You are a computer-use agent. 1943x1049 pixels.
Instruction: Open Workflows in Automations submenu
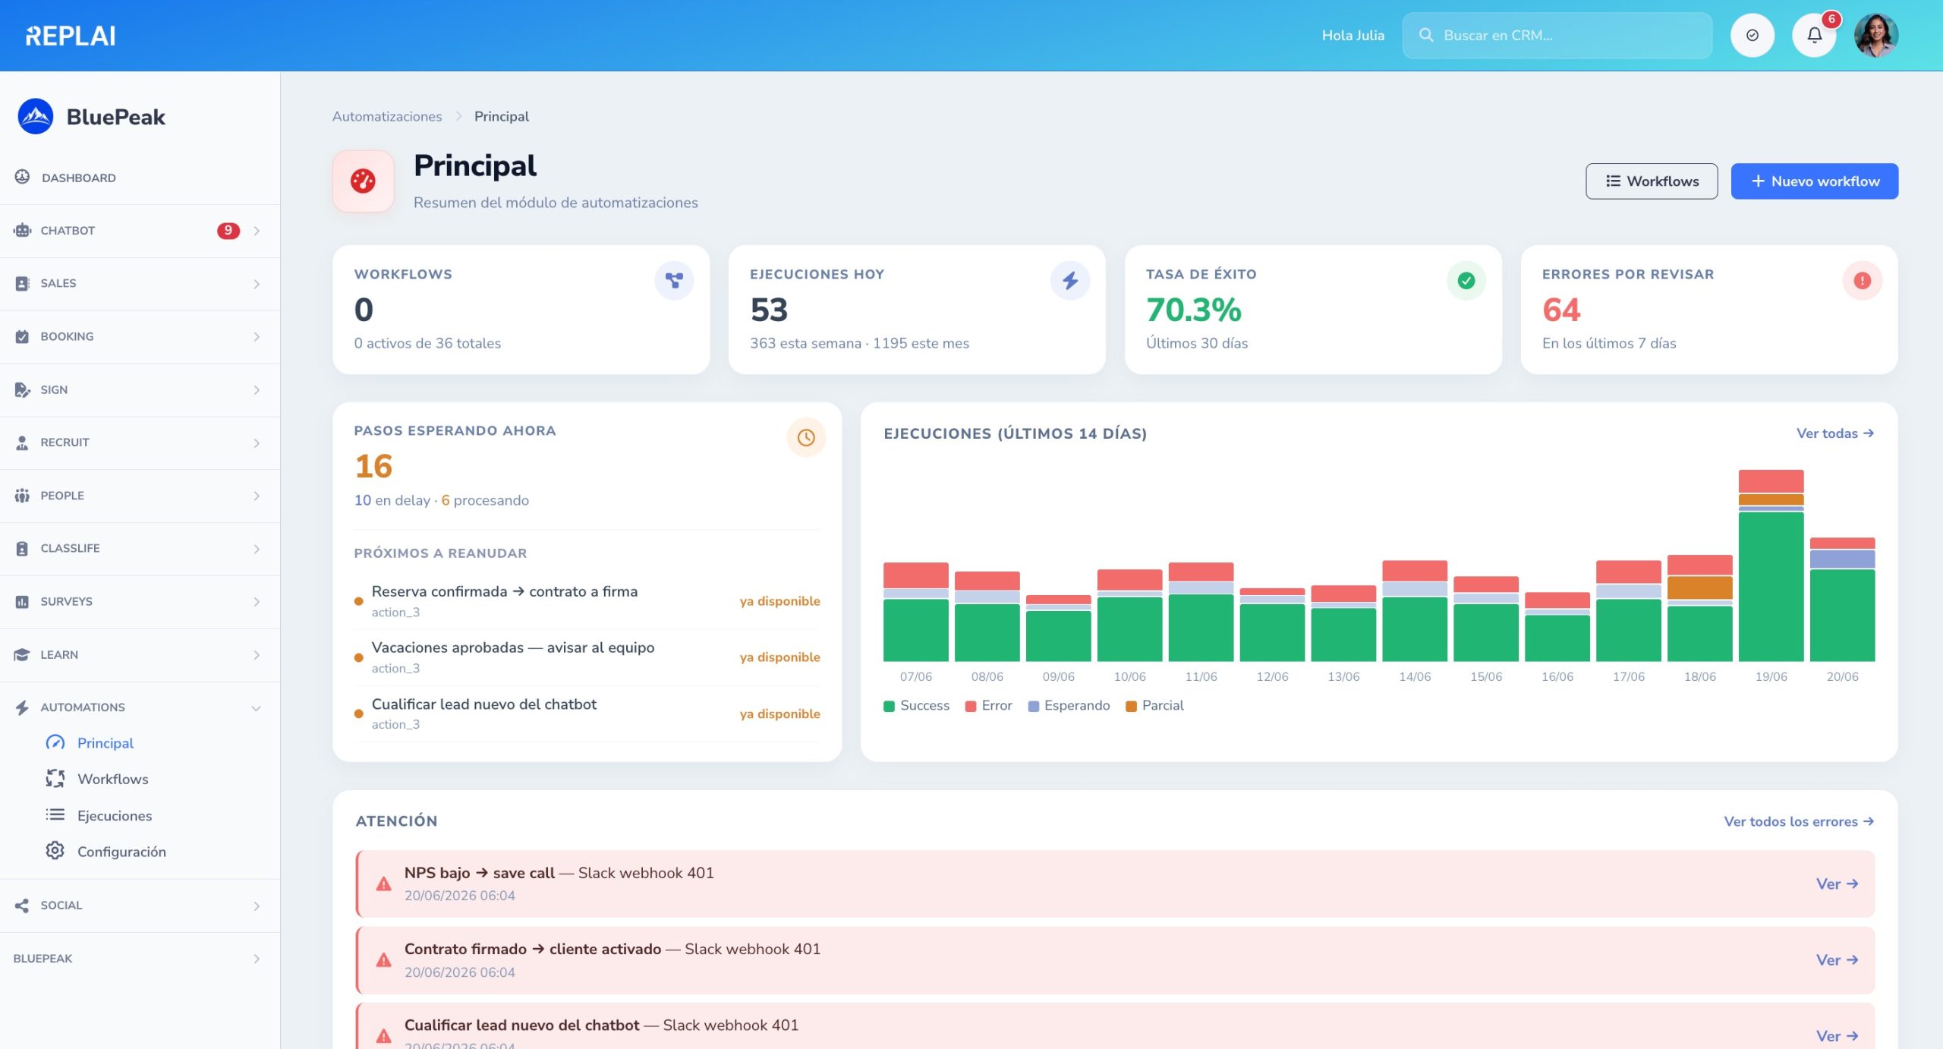click(x=112, y=778)
